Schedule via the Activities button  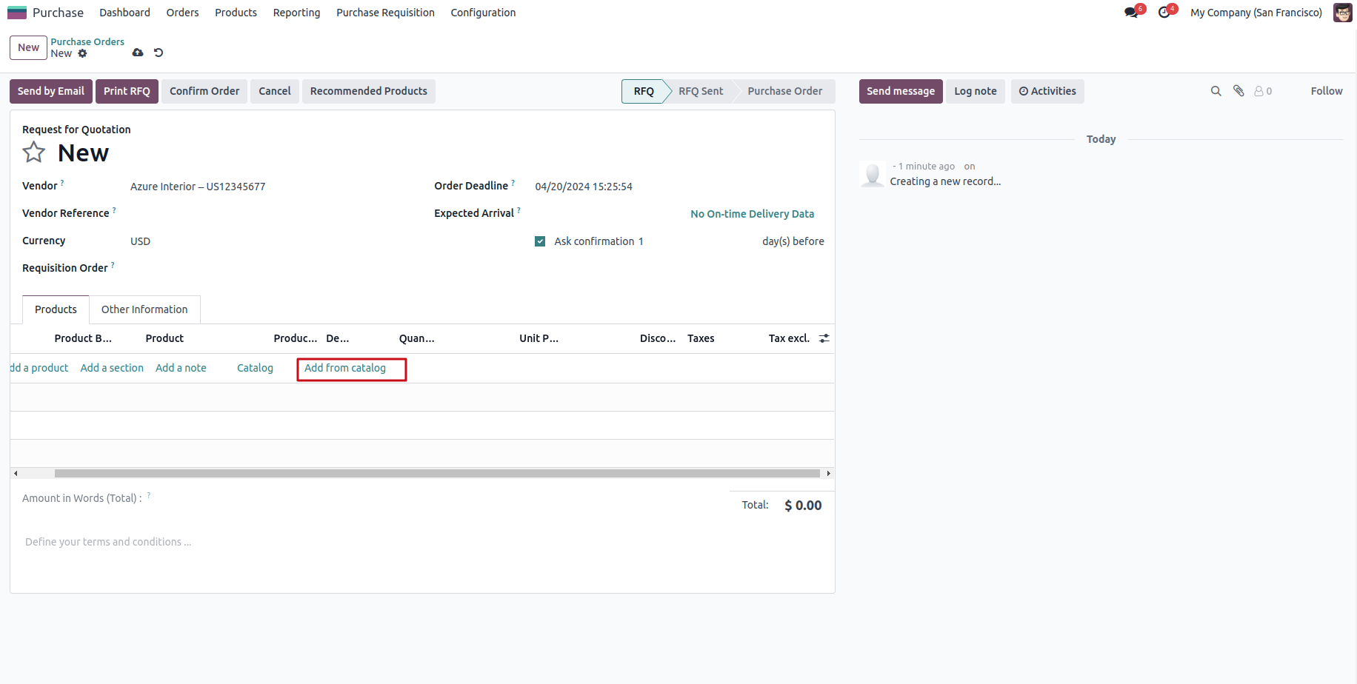tap(1047, 91)
